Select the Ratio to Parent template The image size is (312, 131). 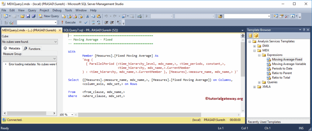282,73
